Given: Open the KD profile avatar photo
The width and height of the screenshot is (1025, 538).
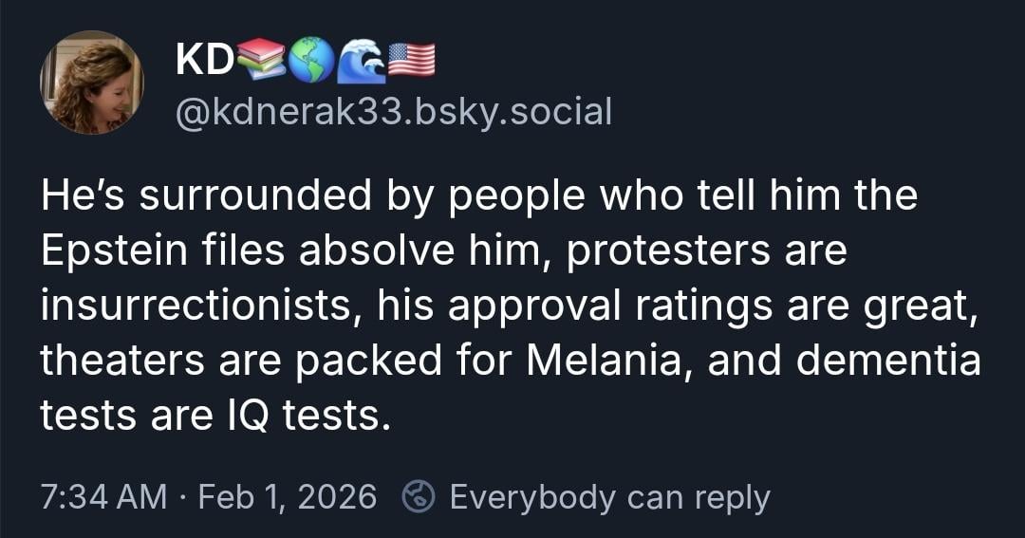Looking at the screenshot, I should pyautogui.click(x=92, y=83).
